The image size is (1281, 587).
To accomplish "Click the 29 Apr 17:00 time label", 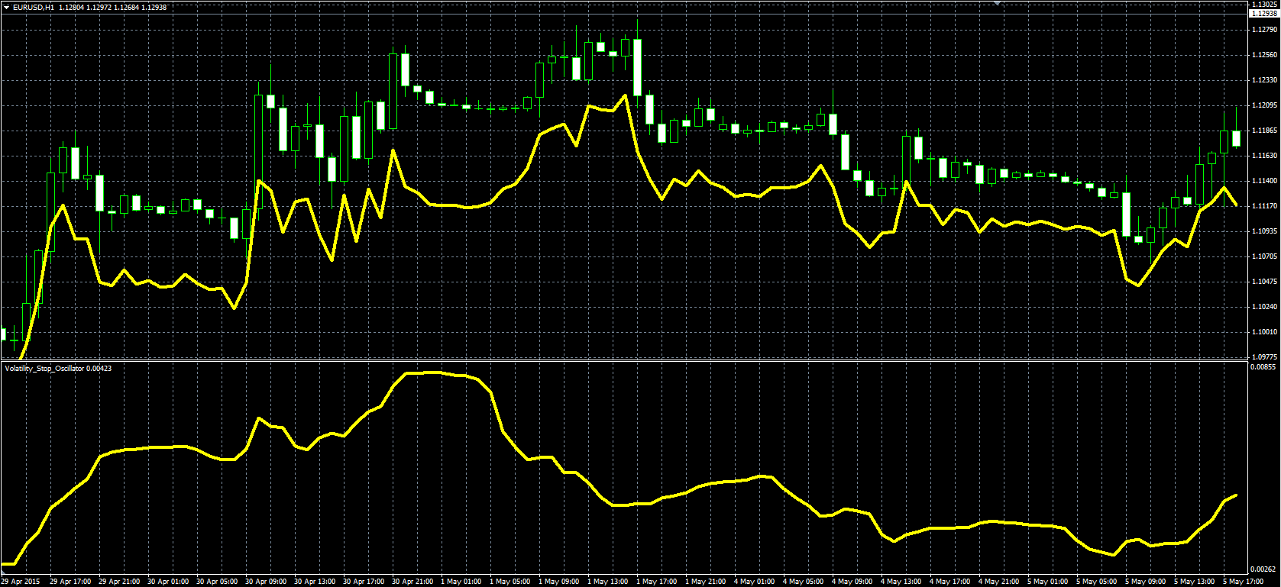I will [x=70, y=582].
